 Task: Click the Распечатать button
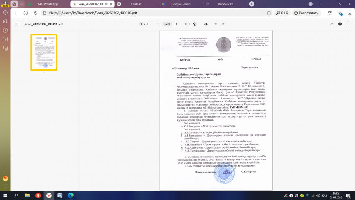pos(306,13)
